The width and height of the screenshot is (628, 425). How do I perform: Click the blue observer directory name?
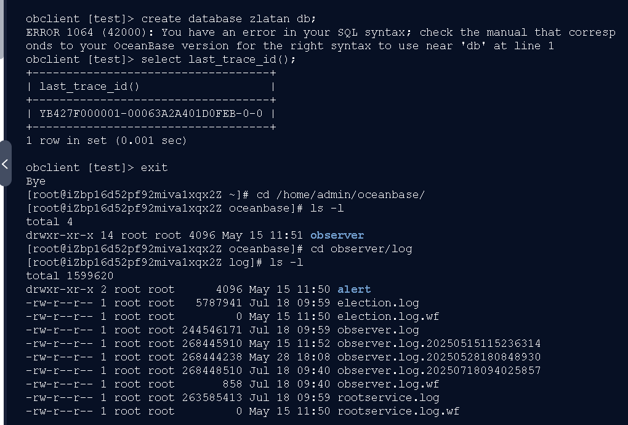[337, 236]
